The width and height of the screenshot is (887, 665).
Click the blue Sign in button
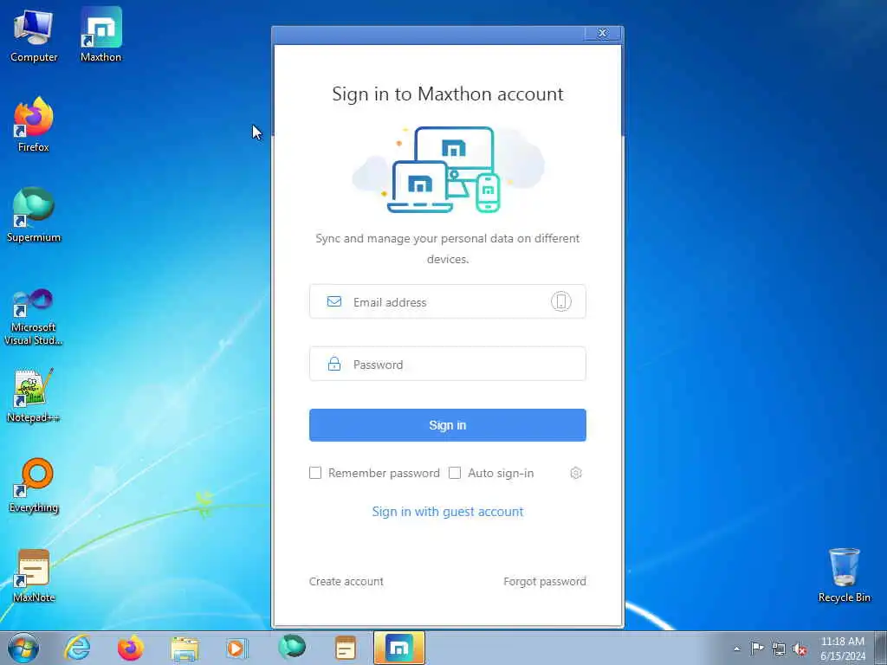click(448, 425)
